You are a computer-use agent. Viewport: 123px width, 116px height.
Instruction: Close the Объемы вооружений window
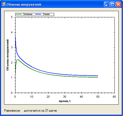118,4
